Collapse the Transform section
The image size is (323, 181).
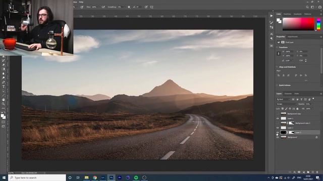277,47
